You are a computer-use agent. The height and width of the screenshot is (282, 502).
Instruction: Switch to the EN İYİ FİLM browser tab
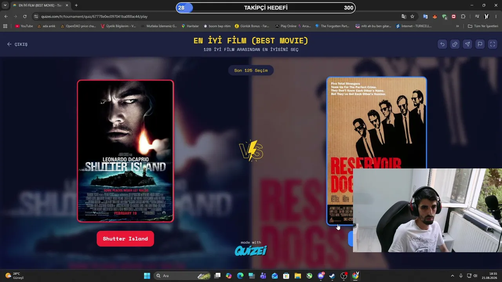pyautogui.click(x=40, y=5)
